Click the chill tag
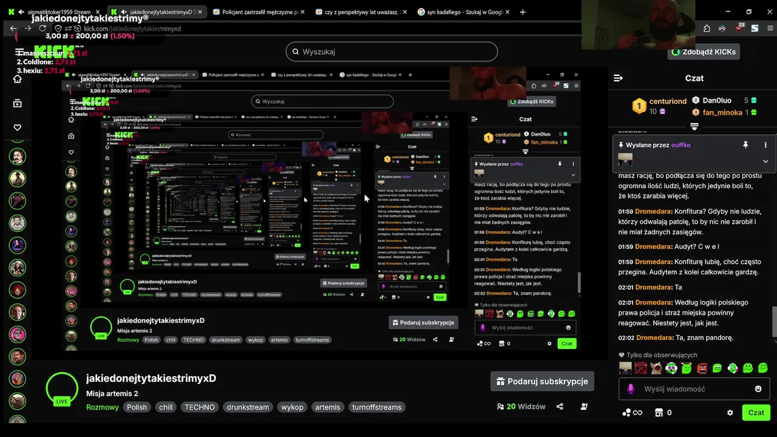 pyautogui.click(x=166, y=407)
